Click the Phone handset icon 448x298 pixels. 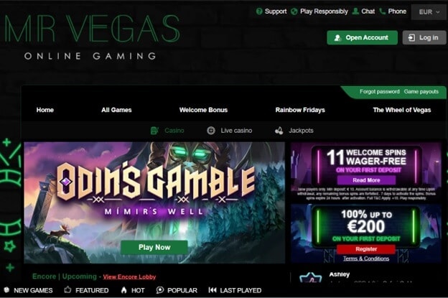(382, 11)
